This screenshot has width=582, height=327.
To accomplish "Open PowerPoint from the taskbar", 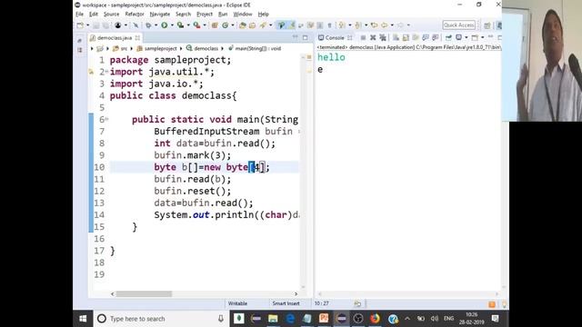I will tap(324, 319).
